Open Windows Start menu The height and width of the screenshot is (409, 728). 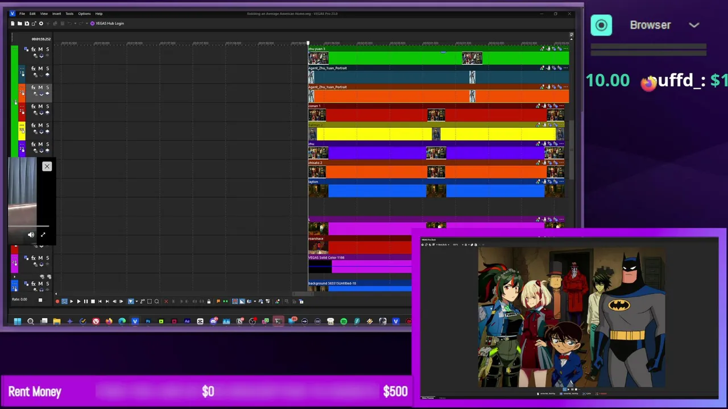(18, 322)
